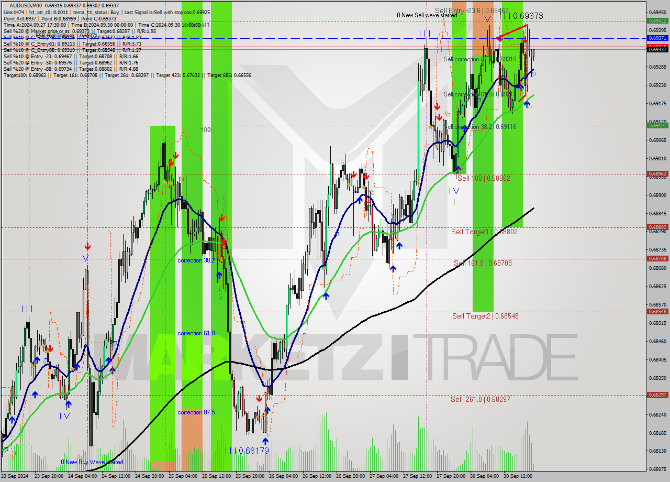Click the green 0.69422 price tag
The height and width of the screenshot is (482, 670).
[x=657, y=21]
